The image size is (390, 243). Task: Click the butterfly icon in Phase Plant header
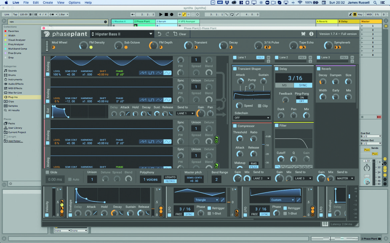[303, 34]
